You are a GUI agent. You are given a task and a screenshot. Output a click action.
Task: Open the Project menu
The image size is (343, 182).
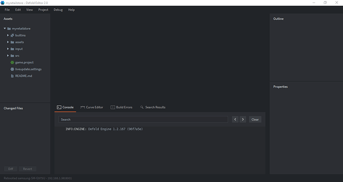point(43,10)
